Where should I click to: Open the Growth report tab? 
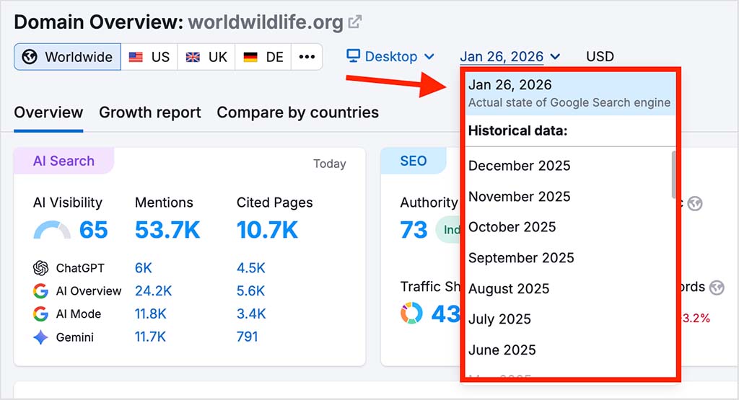pos(150,112)
